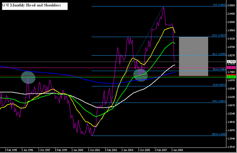Click the 2.0000 price axis value

[231, 22]
